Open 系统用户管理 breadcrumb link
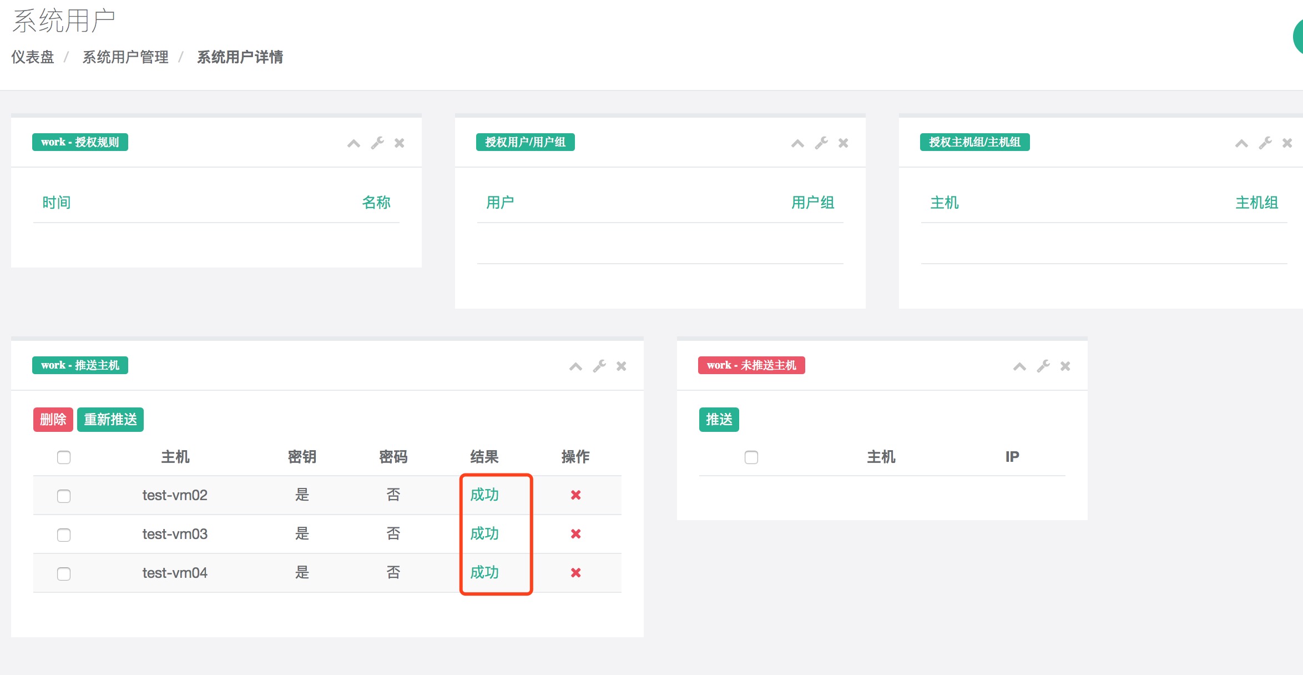This screenshot has width=1303, height=675. (125, 57)
